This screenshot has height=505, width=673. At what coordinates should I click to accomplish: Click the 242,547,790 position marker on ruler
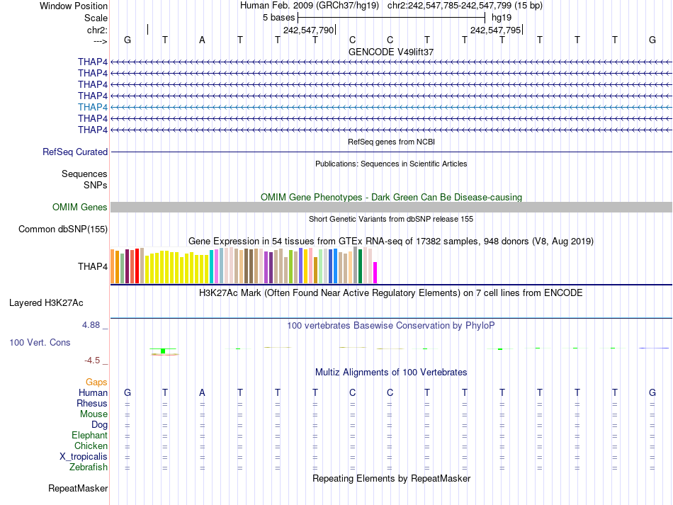pyautogui.click(x=309, y=30)
